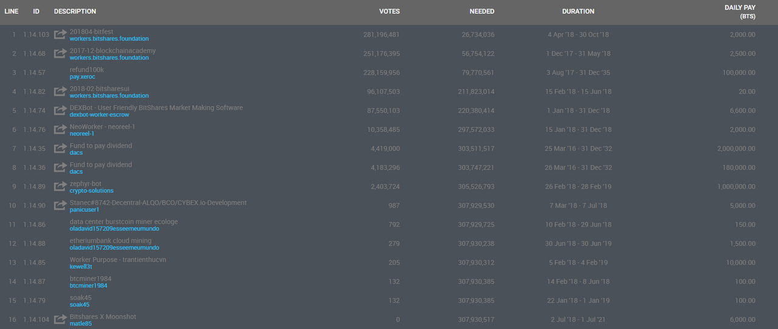Open workers.bitshares.foundation link under 201804-bitfest
This screenshot has width=778, height=329.
click(x=109, y=39)
